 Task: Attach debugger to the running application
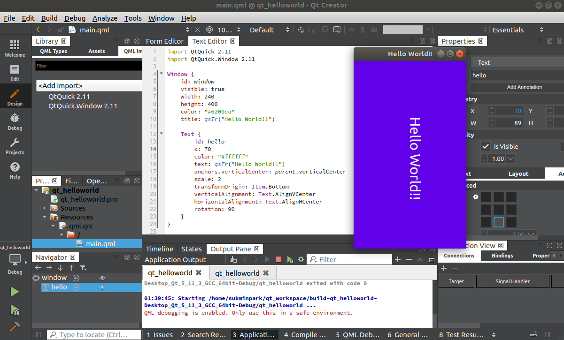coord(290,259)
